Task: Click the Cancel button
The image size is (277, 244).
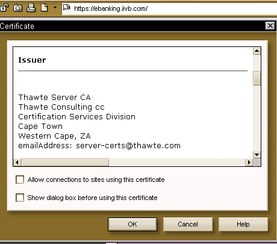Action: 188,224
